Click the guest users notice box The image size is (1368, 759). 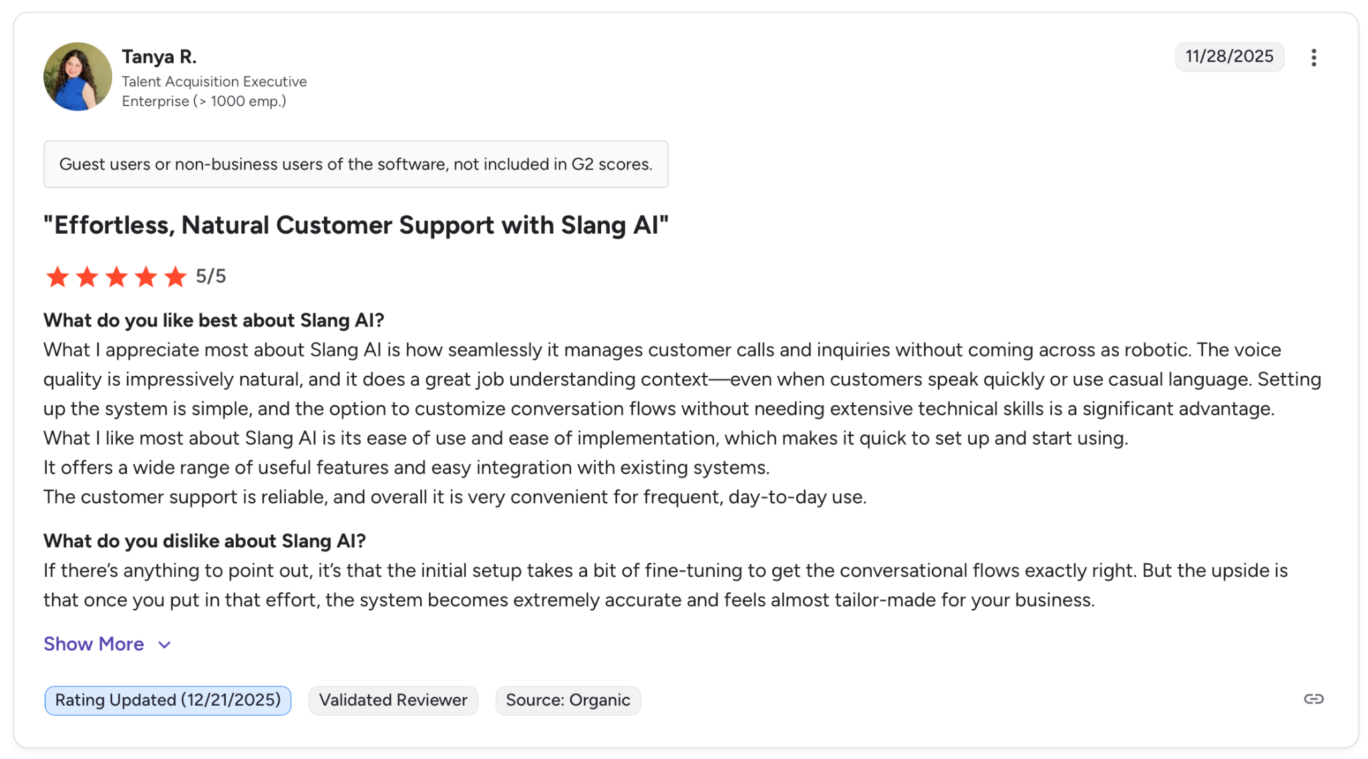click(355, 164)
